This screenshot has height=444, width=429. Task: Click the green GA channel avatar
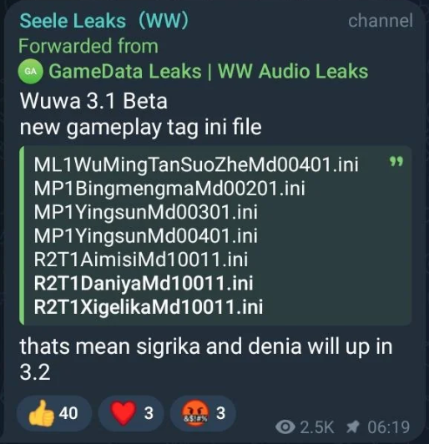click(x=31, y=72)
